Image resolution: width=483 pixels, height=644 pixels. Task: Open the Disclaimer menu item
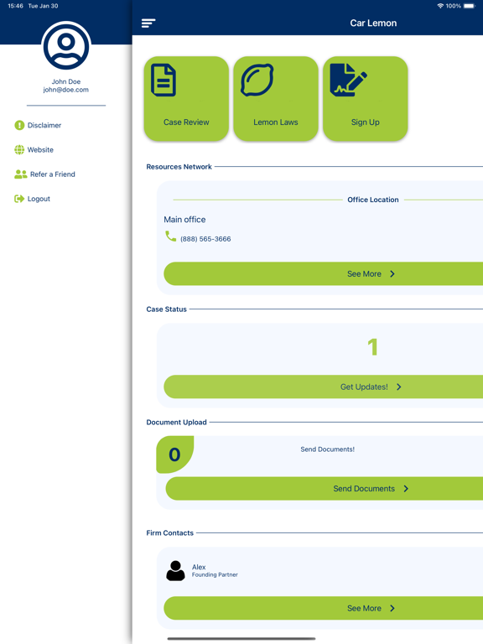pos(38,125)
